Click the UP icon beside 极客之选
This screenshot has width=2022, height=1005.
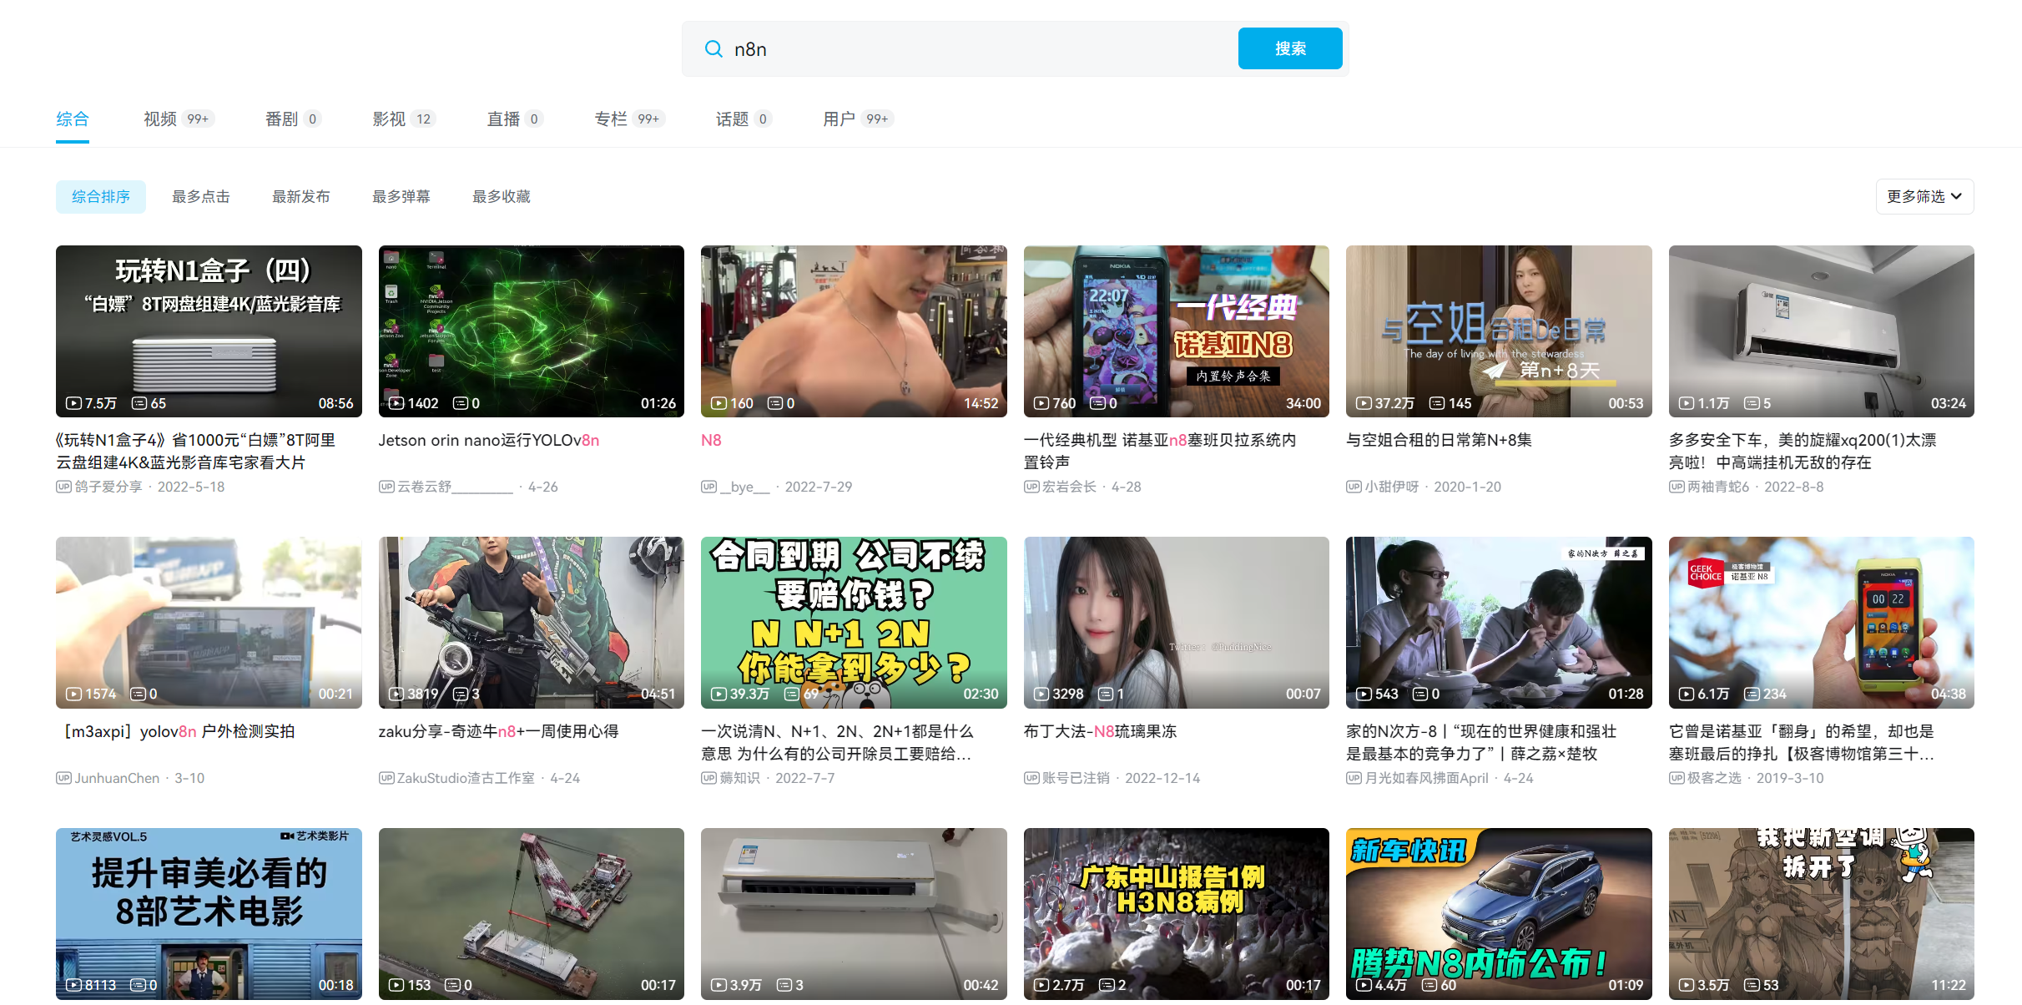click(x=1677, y=778)
